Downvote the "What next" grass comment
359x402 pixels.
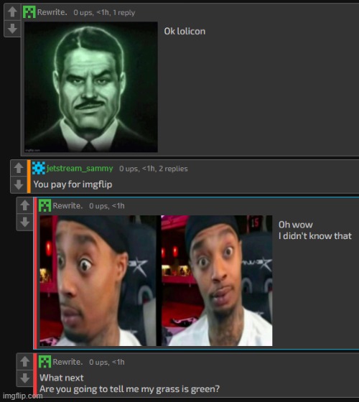24,378
